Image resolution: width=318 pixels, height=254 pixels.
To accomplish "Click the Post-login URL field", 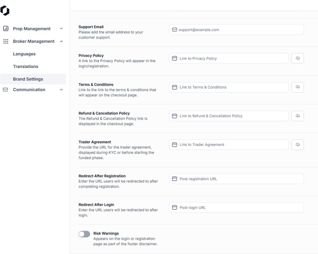I will click(x=236, y=207).
